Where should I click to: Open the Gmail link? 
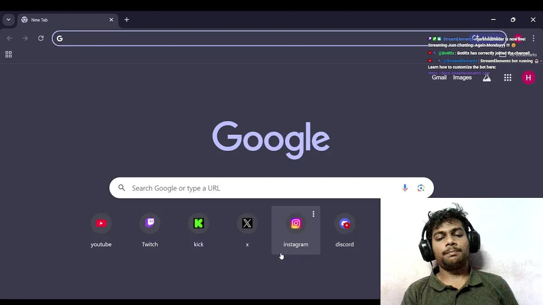(439, 78)
